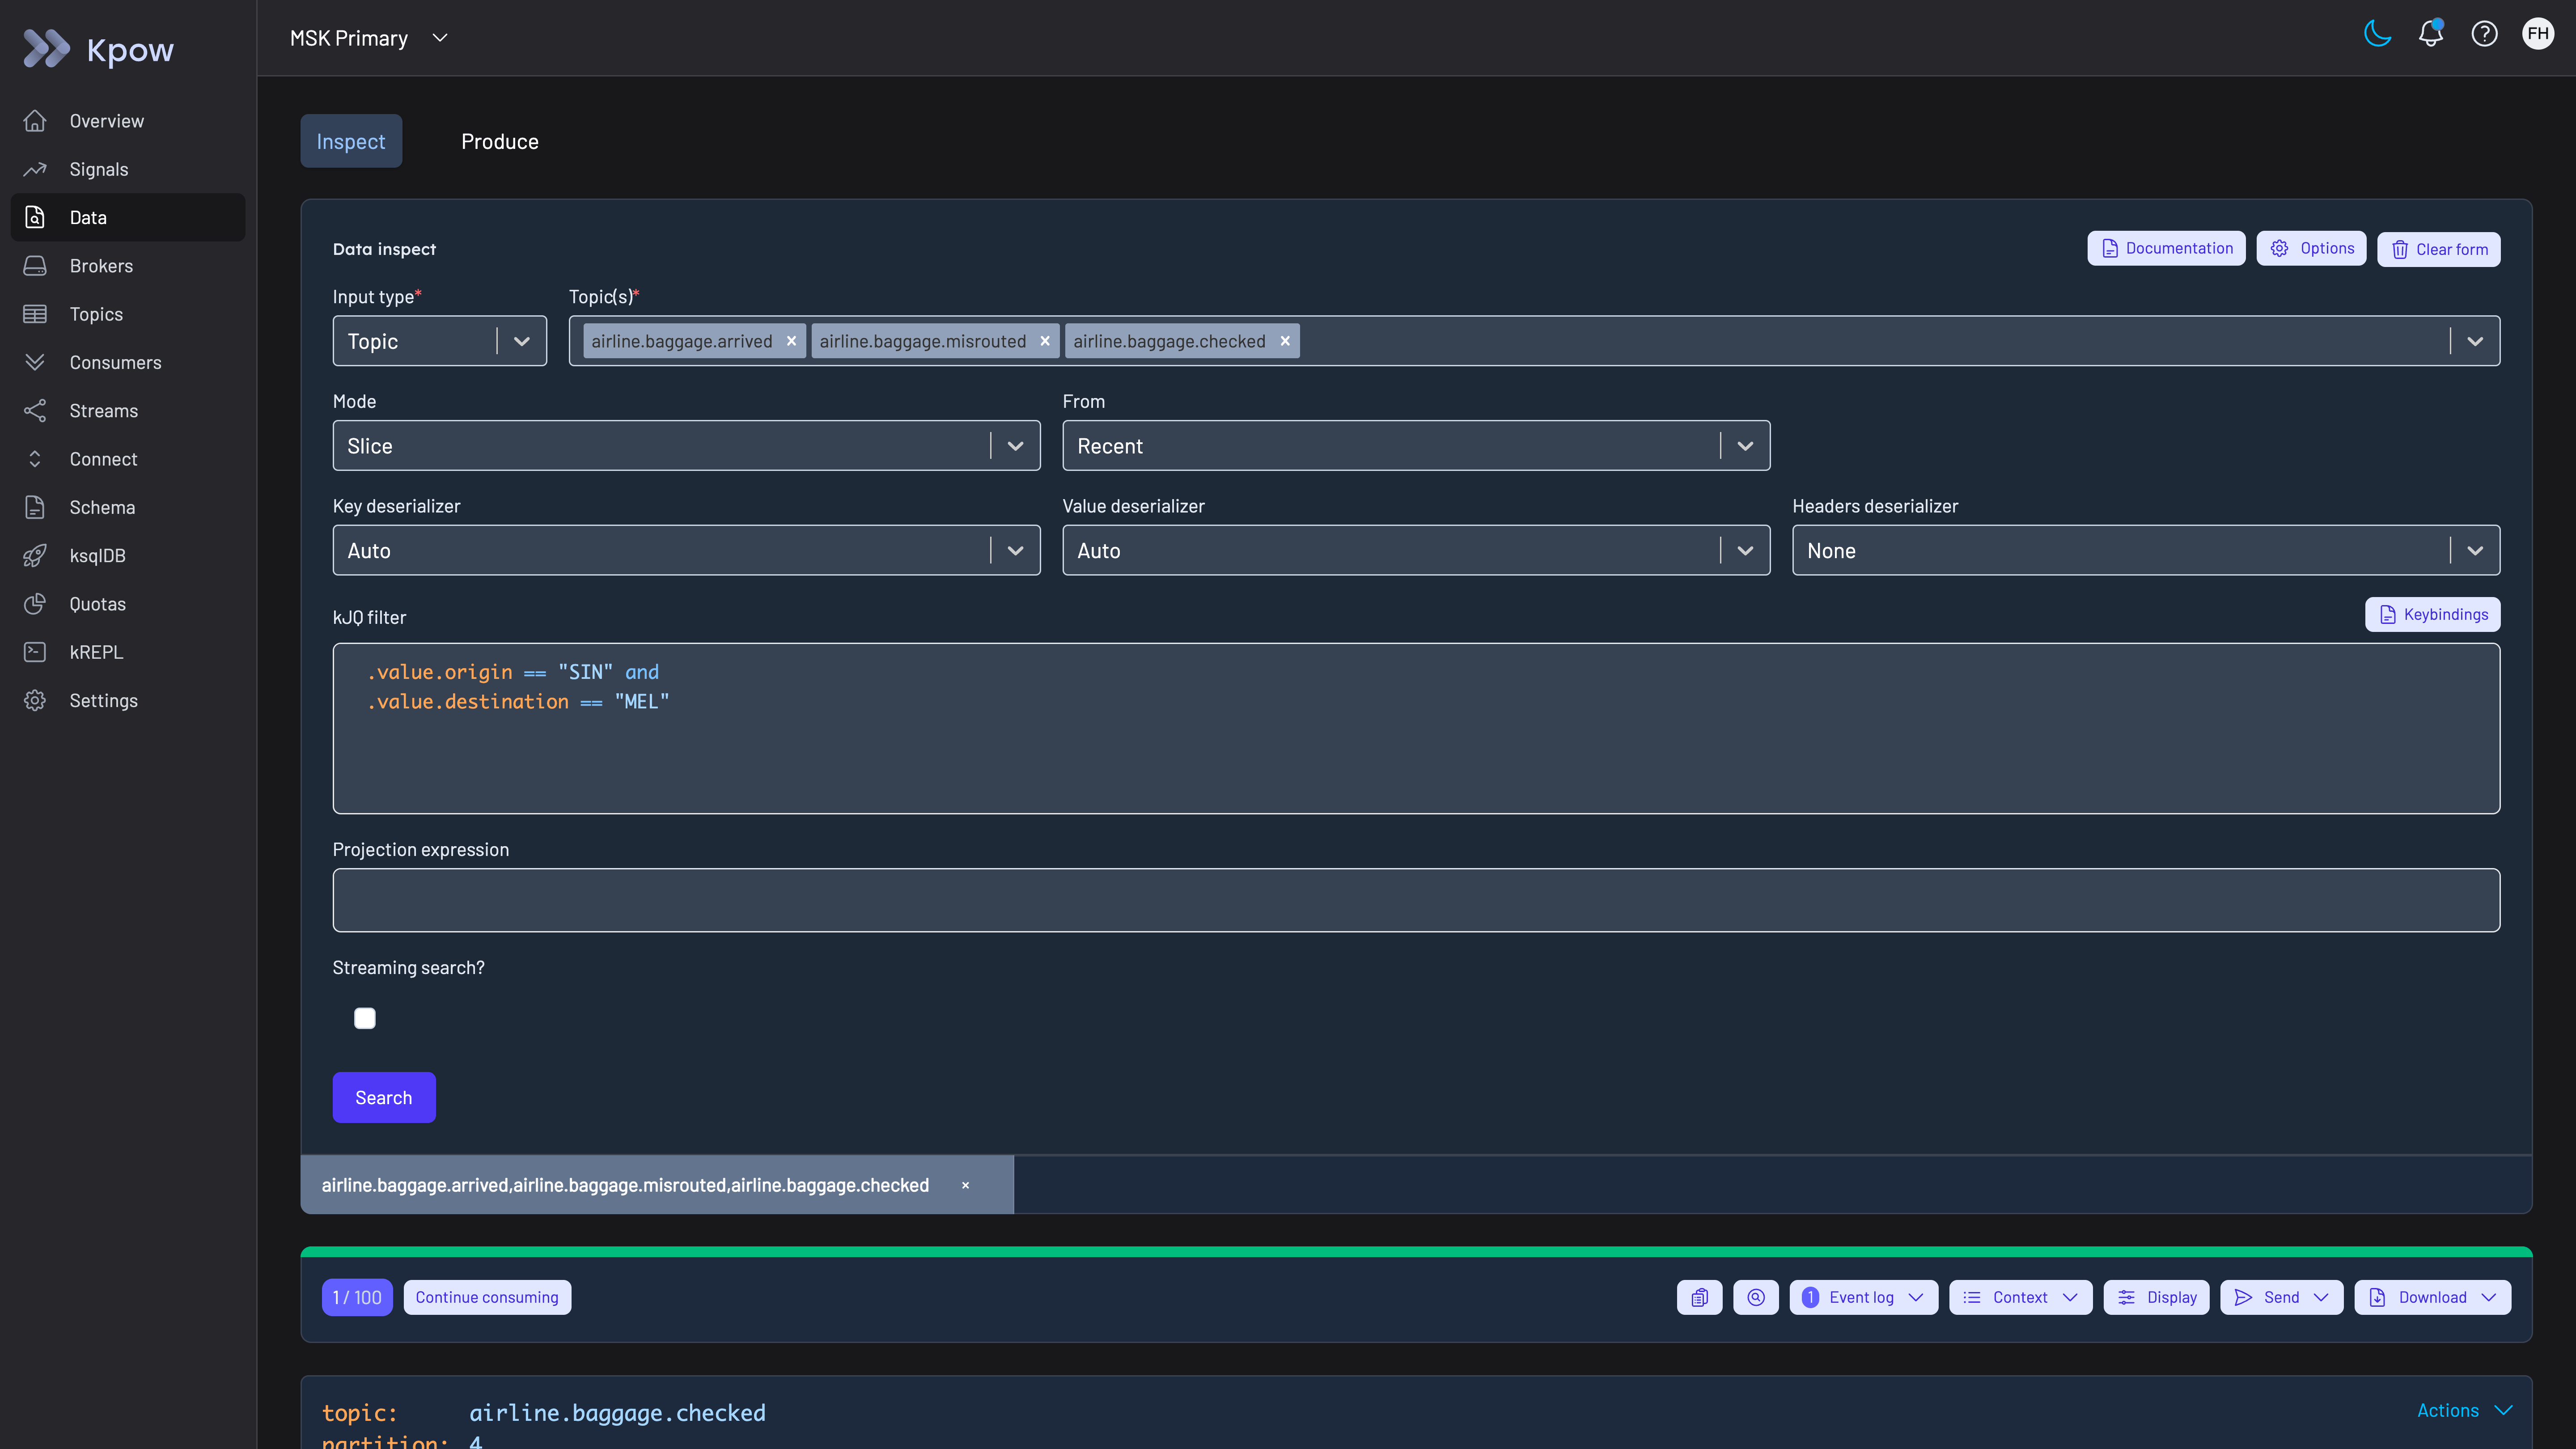This screenshot has height=1449, width=2576.
Task: Remove the airline.baggage.misrouted topic chip
Action: coord(1045,341)
